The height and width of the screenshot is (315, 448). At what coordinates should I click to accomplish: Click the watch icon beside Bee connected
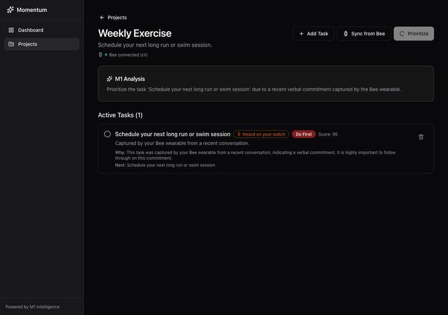tap(100, 55)
